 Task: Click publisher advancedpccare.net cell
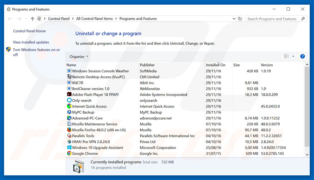coord(156,118)
